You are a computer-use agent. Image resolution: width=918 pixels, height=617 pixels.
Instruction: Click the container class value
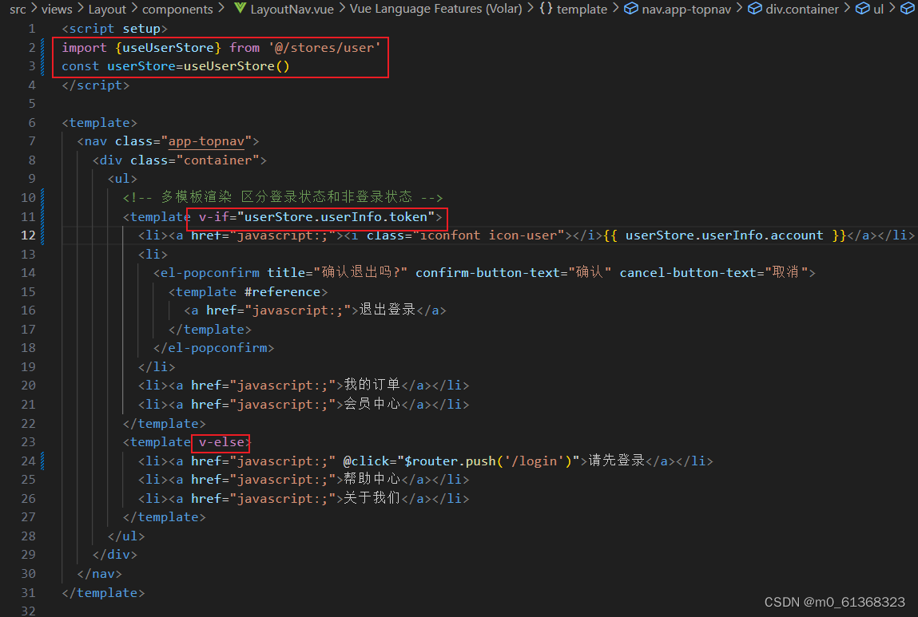218,160
